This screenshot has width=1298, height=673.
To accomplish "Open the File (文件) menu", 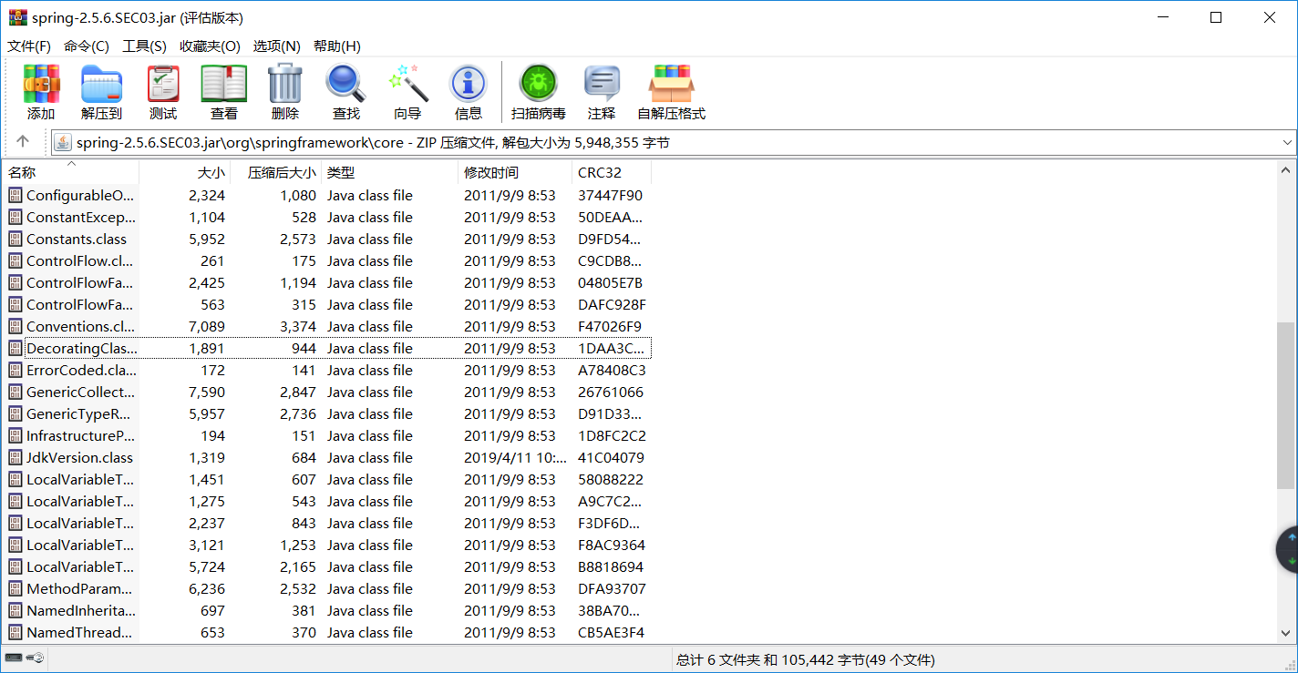I will [29, 46].
